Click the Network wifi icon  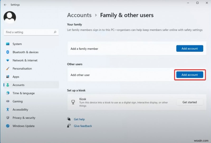tap(8, 60)
